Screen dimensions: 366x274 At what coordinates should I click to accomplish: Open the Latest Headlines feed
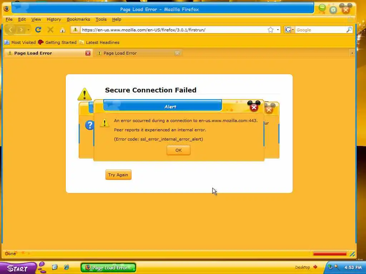[x=99, y=42]
